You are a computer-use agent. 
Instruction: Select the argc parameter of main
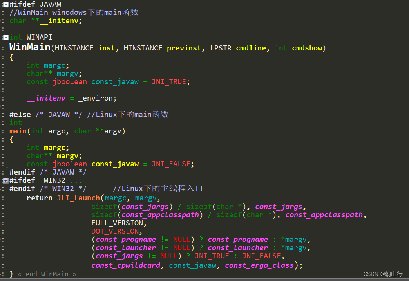pyautogui.click(x=56, y=131)
